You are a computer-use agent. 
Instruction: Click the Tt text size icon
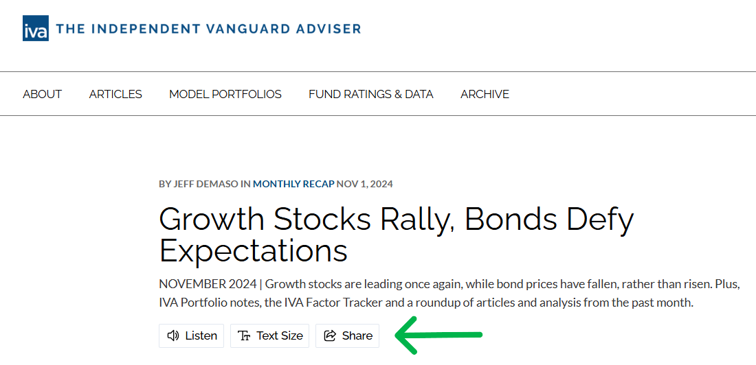pos(245,335)
